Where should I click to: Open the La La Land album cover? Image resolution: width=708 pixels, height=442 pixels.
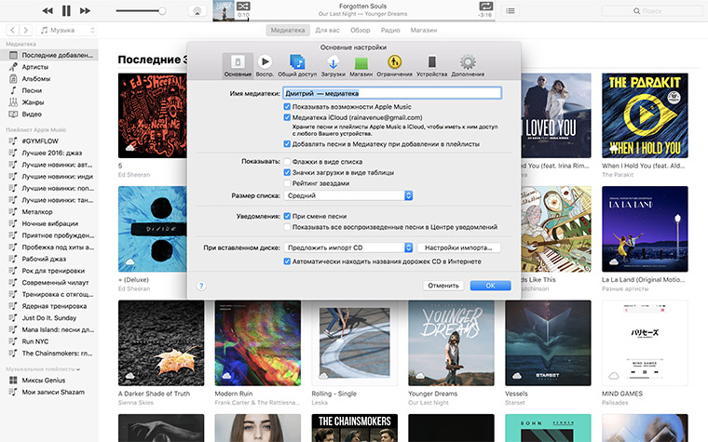tap(645, 229)
